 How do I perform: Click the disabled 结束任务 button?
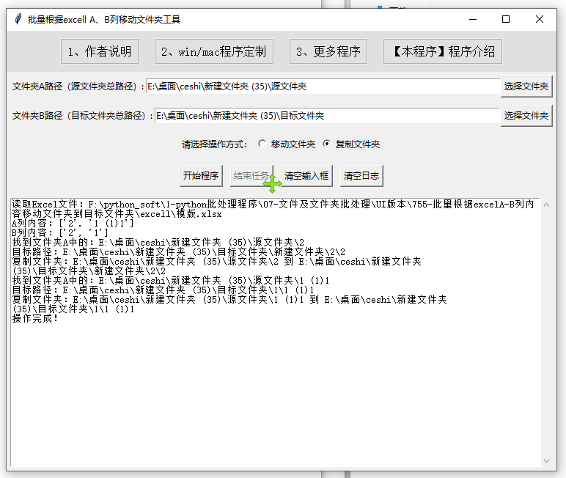point(251,176)
